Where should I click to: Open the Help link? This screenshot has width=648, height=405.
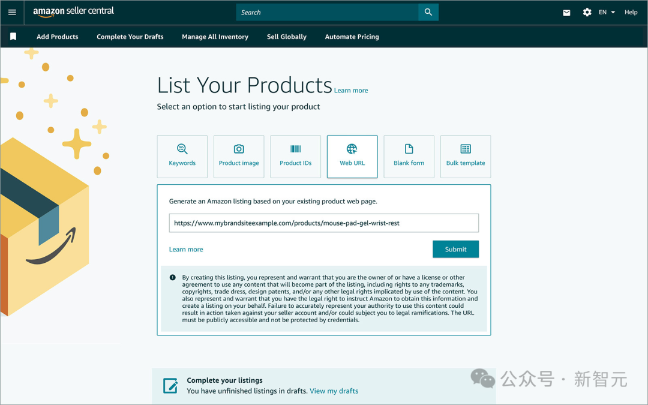(631, 13)
